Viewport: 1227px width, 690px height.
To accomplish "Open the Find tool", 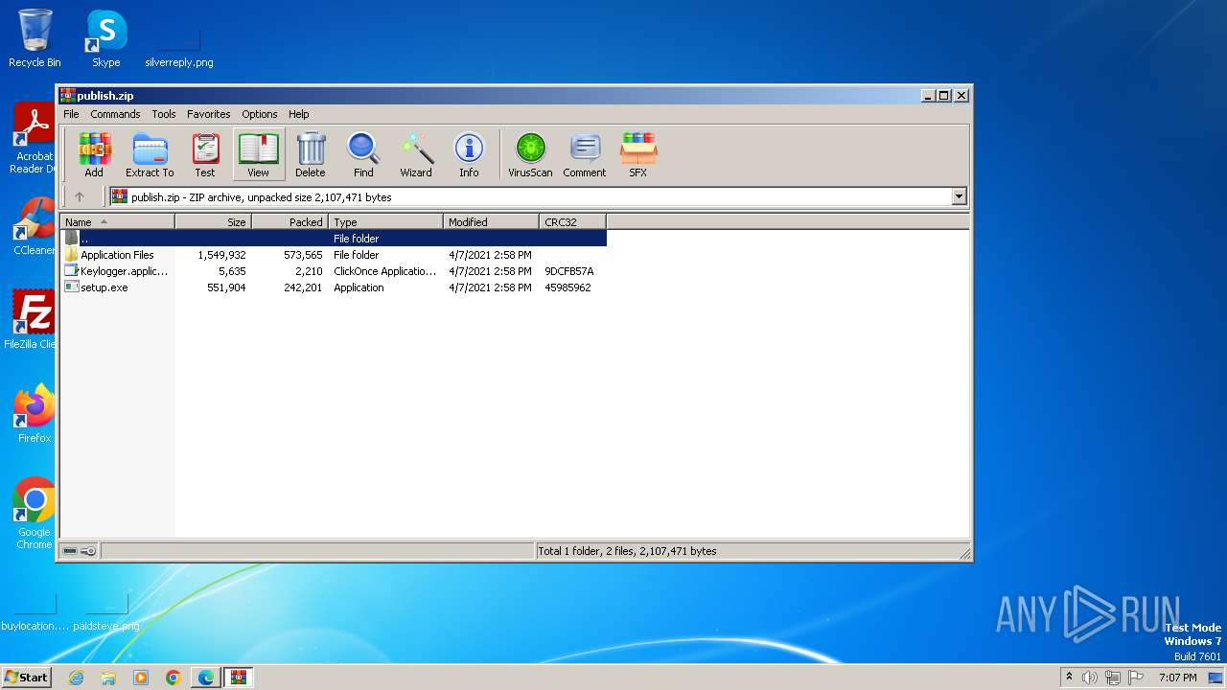I will click(363, 155).
